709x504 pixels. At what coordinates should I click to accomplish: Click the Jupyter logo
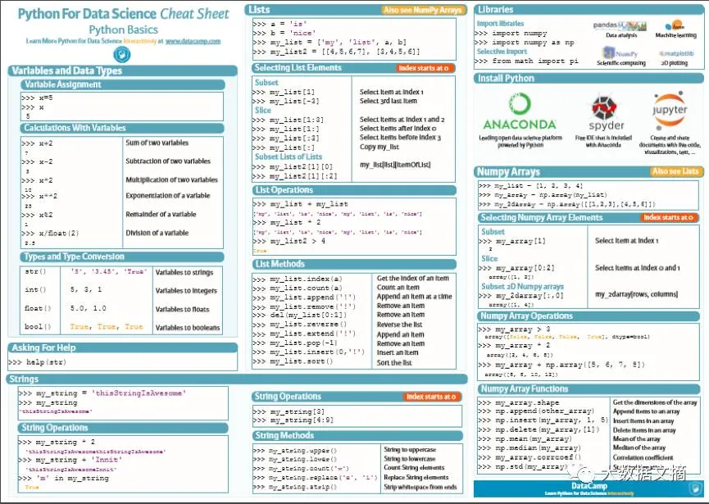pos(670,109)
